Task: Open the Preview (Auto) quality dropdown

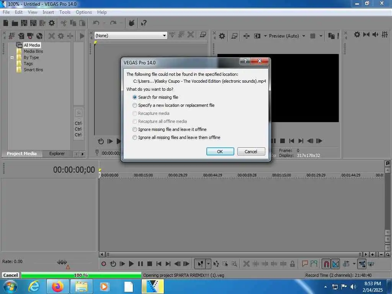Action: pyautogui.click(x=304, y=36)
